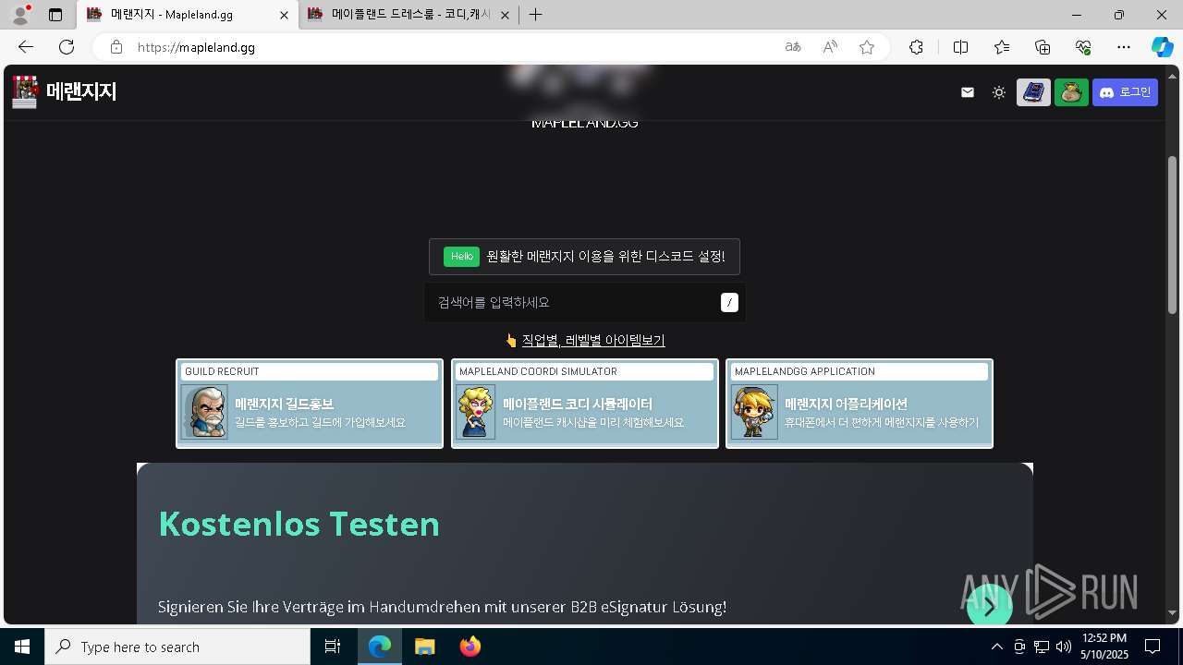Click the 메랜지지 site logo icon

point(25,92)
